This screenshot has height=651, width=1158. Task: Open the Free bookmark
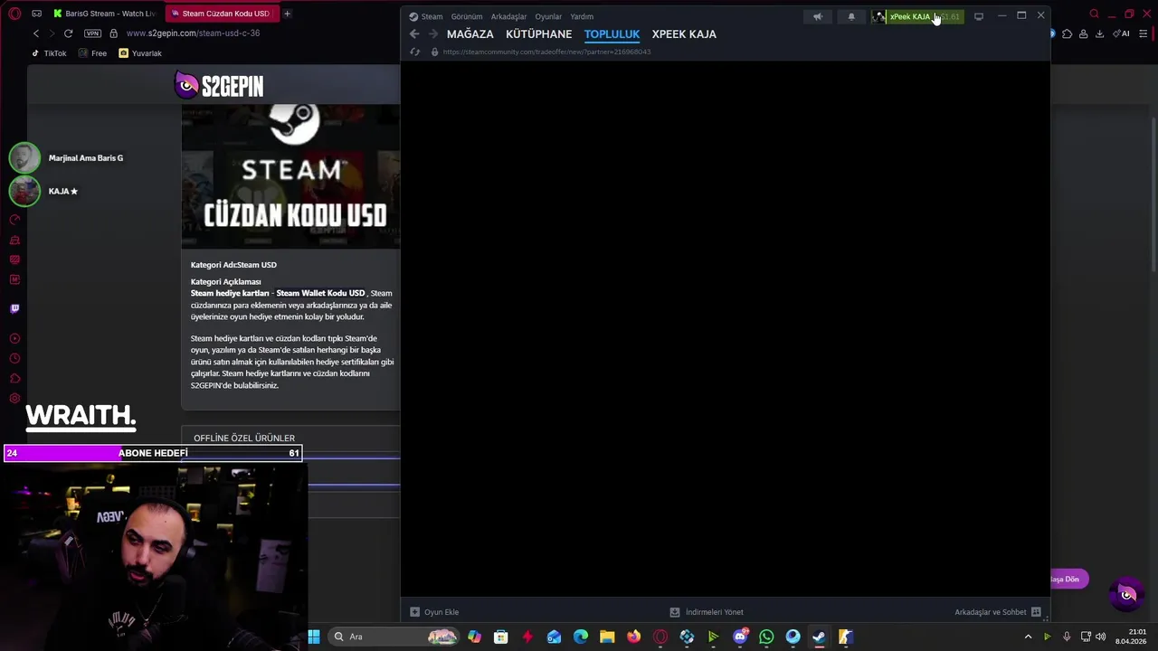tap(93, 53)
